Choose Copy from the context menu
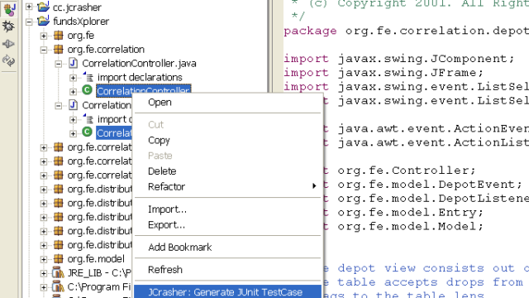 click(227, 140)
